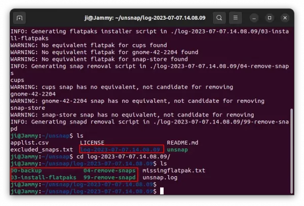
Task: Click the green unsnap executable name
Action: pyautogui.click(x=177, y=150)
